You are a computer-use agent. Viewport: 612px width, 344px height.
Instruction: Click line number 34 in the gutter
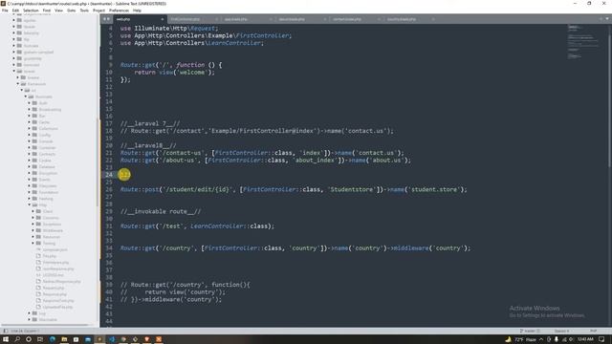109,248
